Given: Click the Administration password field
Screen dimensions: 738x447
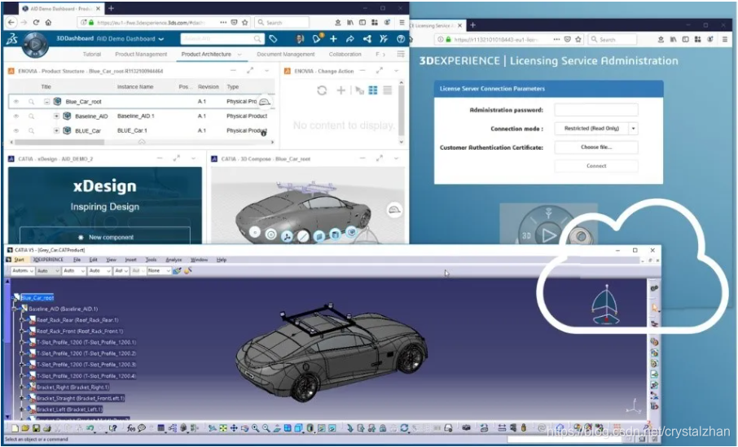Looking at the screenshot, I should [596, 110].
